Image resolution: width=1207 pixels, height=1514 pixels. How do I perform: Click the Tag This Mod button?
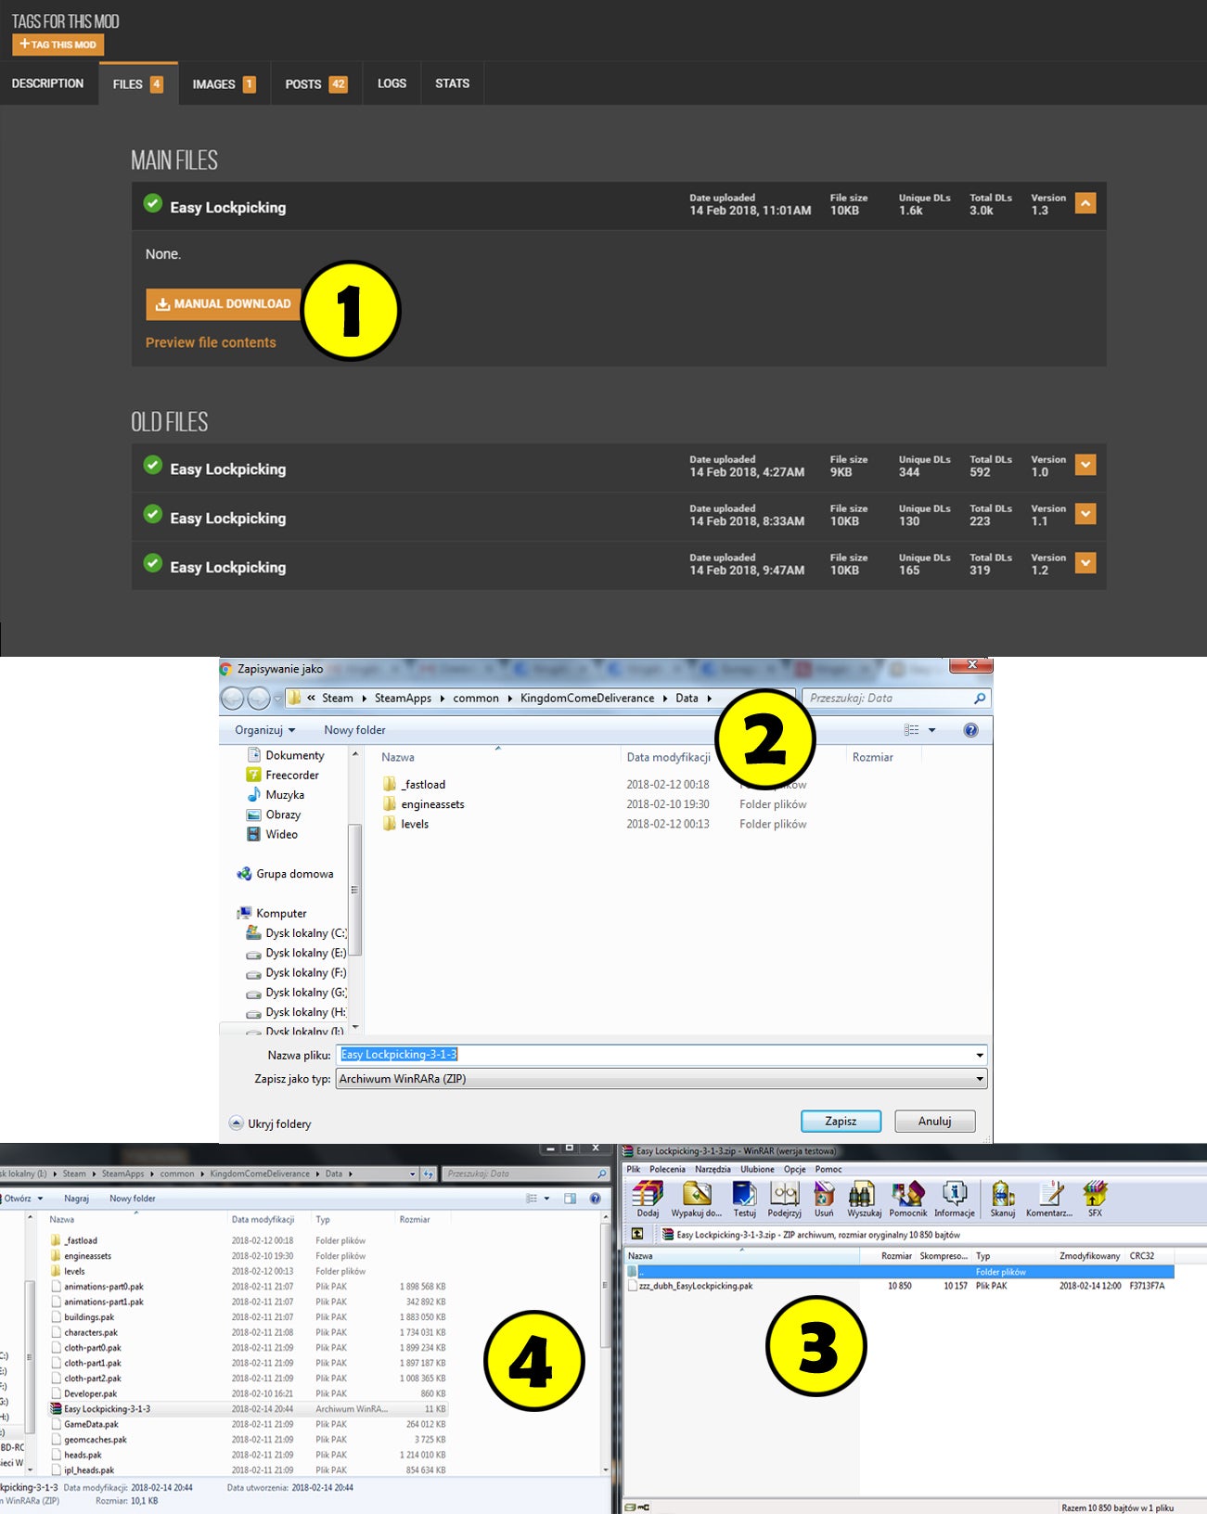coord(58,44)
